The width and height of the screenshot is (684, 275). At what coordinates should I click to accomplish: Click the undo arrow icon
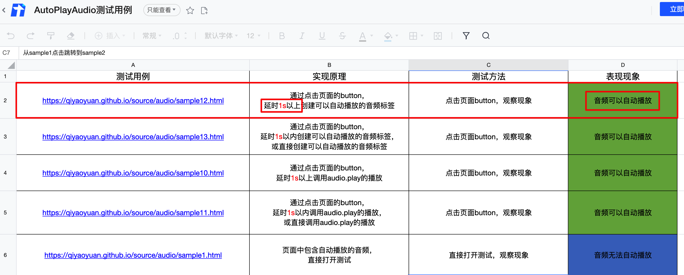tap(11, 36)
